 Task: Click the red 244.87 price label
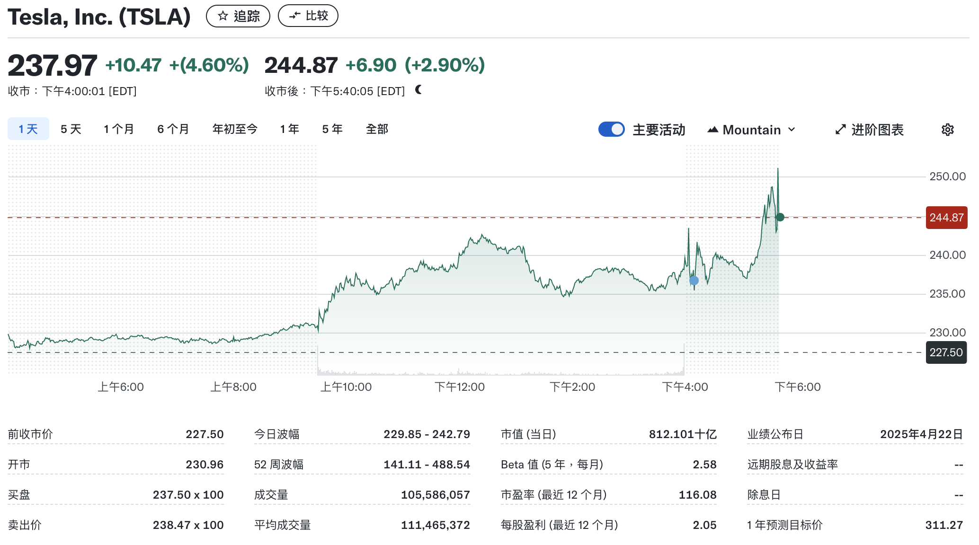946,218
